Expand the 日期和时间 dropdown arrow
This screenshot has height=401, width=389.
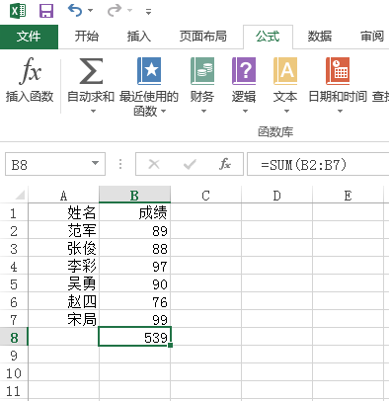(x=340, y=112)
